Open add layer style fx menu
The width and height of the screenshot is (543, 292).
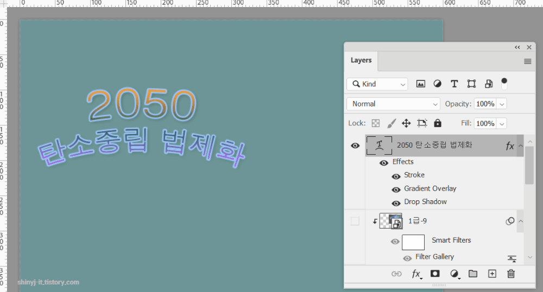(417, 274)
